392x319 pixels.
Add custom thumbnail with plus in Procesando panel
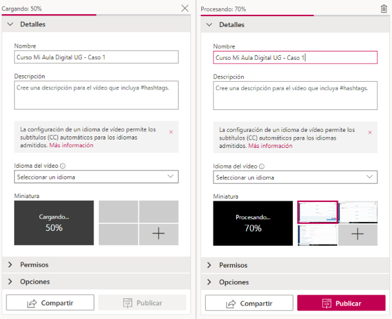coord(358,235)
